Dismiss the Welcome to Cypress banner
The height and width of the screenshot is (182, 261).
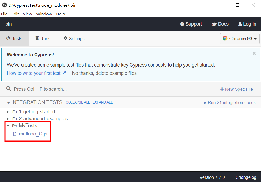tap(254, 53)
